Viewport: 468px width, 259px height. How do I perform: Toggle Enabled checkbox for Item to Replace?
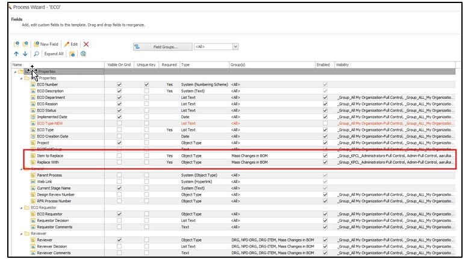point(325,155)
